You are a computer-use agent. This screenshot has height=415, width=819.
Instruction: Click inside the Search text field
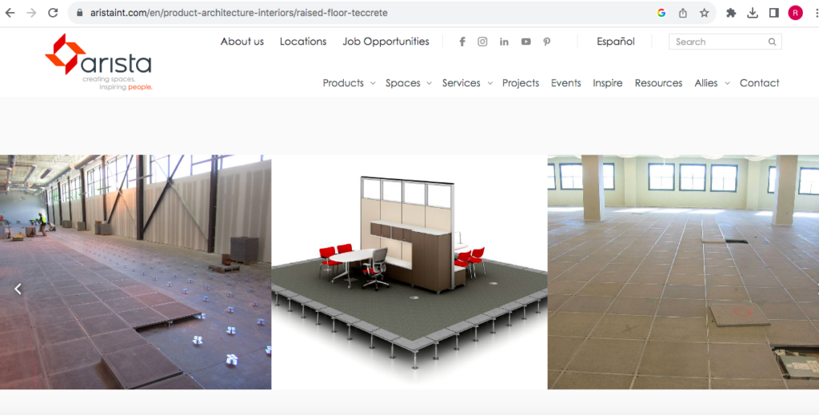[718, 42]
